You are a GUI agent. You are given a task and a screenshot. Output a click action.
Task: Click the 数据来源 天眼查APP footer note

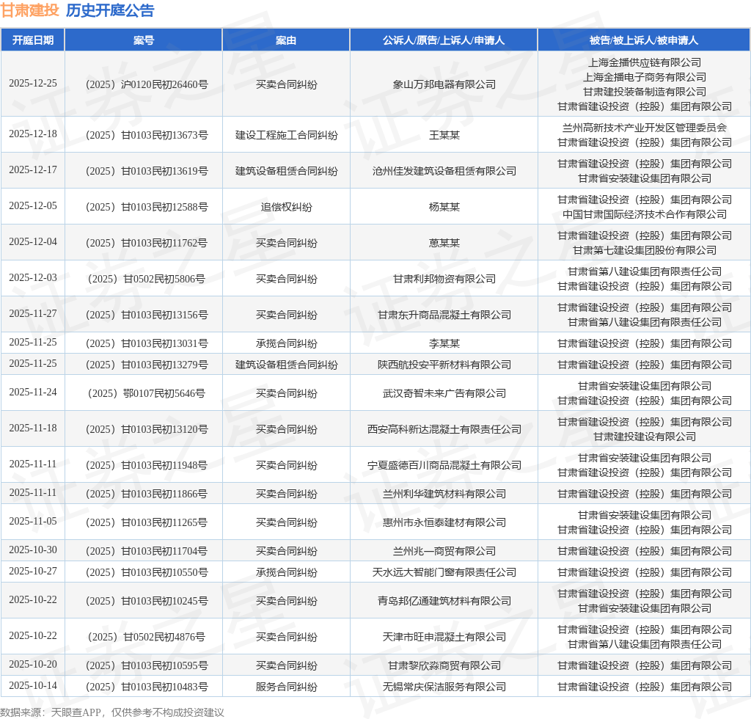point(112,712)
